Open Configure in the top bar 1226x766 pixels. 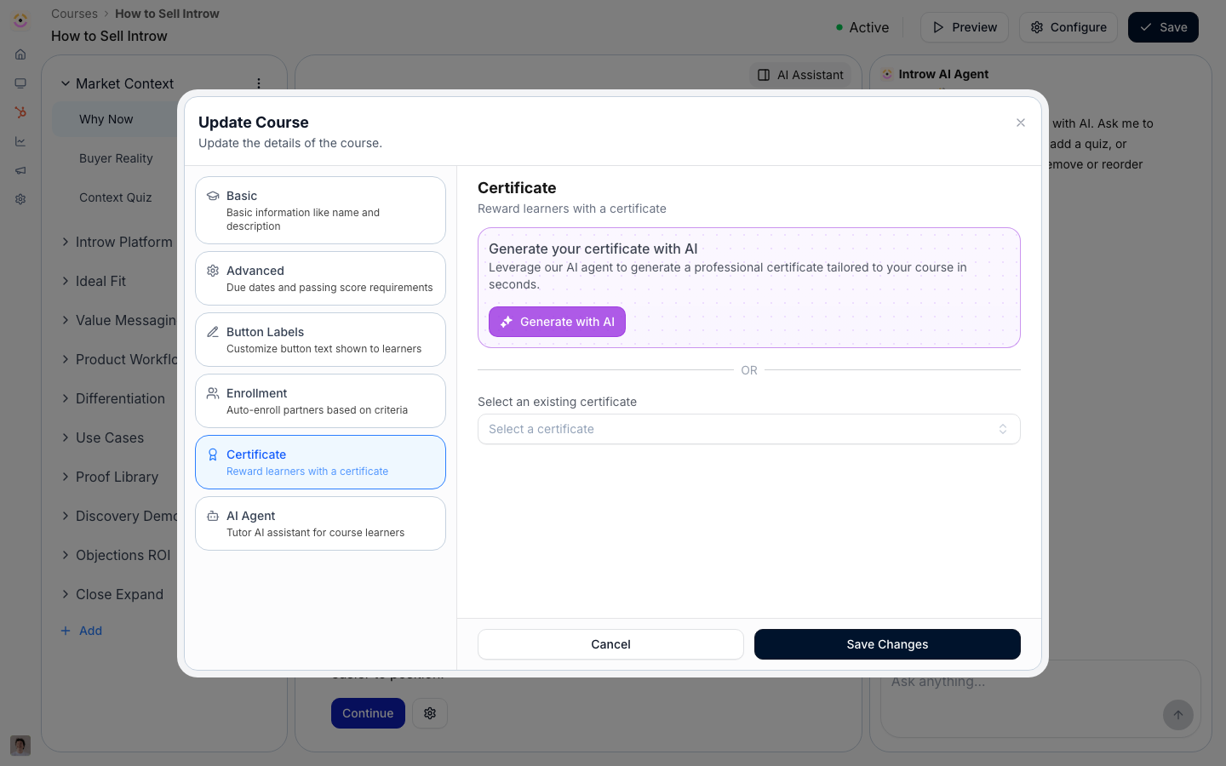(x=1068, y=27)
